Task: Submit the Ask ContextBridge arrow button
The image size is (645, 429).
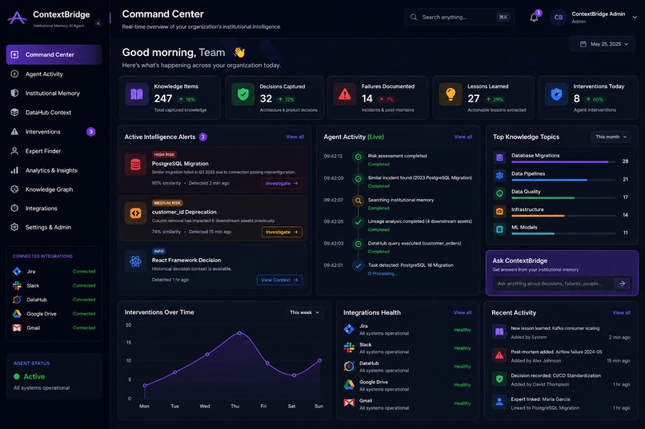Action: pyautogui.click(x=622, y=284)
